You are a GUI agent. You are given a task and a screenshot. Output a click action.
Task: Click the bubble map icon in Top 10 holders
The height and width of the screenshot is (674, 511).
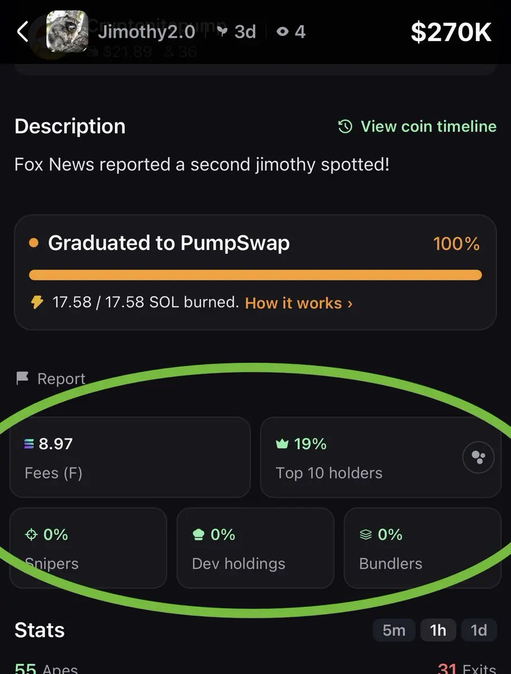click(x=478, y=457)
